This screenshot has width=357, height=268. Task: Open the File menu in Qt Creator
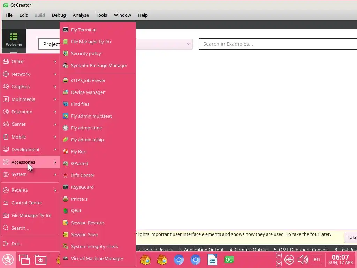click(9, 15)
